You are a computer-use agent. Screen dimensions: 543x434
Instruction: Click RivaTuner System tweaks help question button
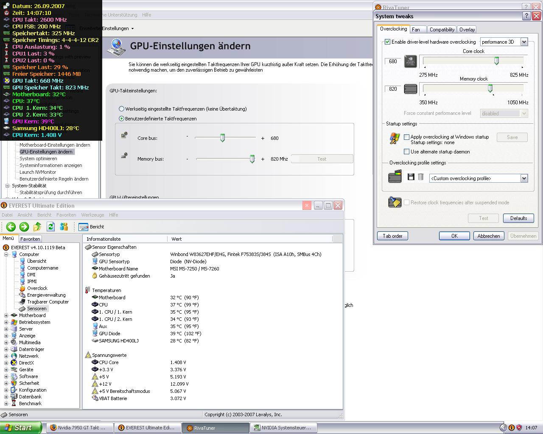point(526,16)
